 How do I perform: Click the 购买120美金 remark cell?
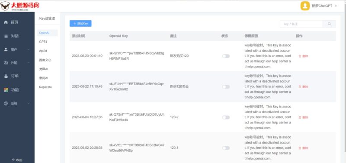coord(179,86)
